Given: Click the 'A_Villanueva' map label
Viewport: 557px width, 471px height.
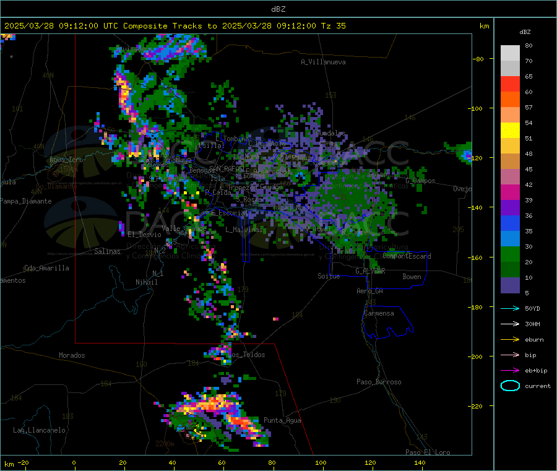Looking at the screenshot, I should [323, 62].
